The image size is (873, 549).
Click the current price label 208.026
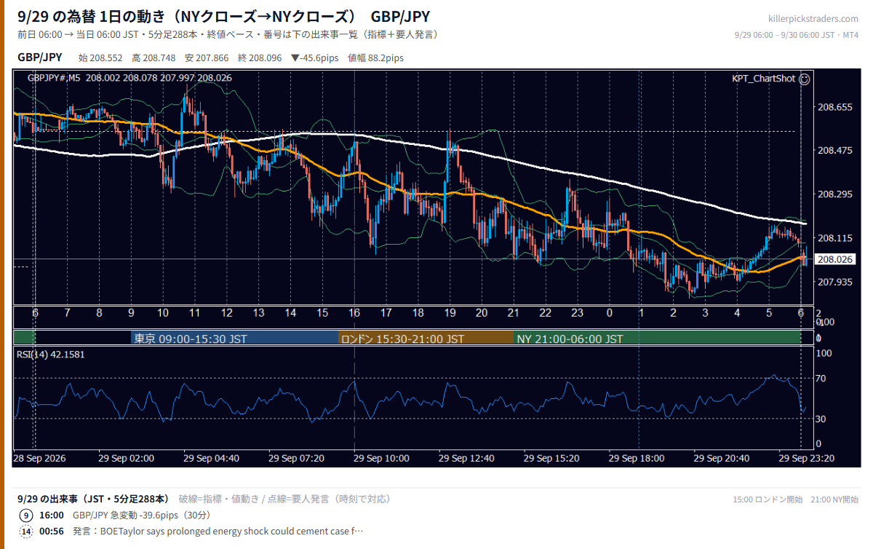(835, 259)
